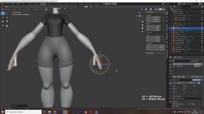This screenshot has height=114, width=204.
Task: Toggle the Mirror Z axis checkbox
Action: 174,93
